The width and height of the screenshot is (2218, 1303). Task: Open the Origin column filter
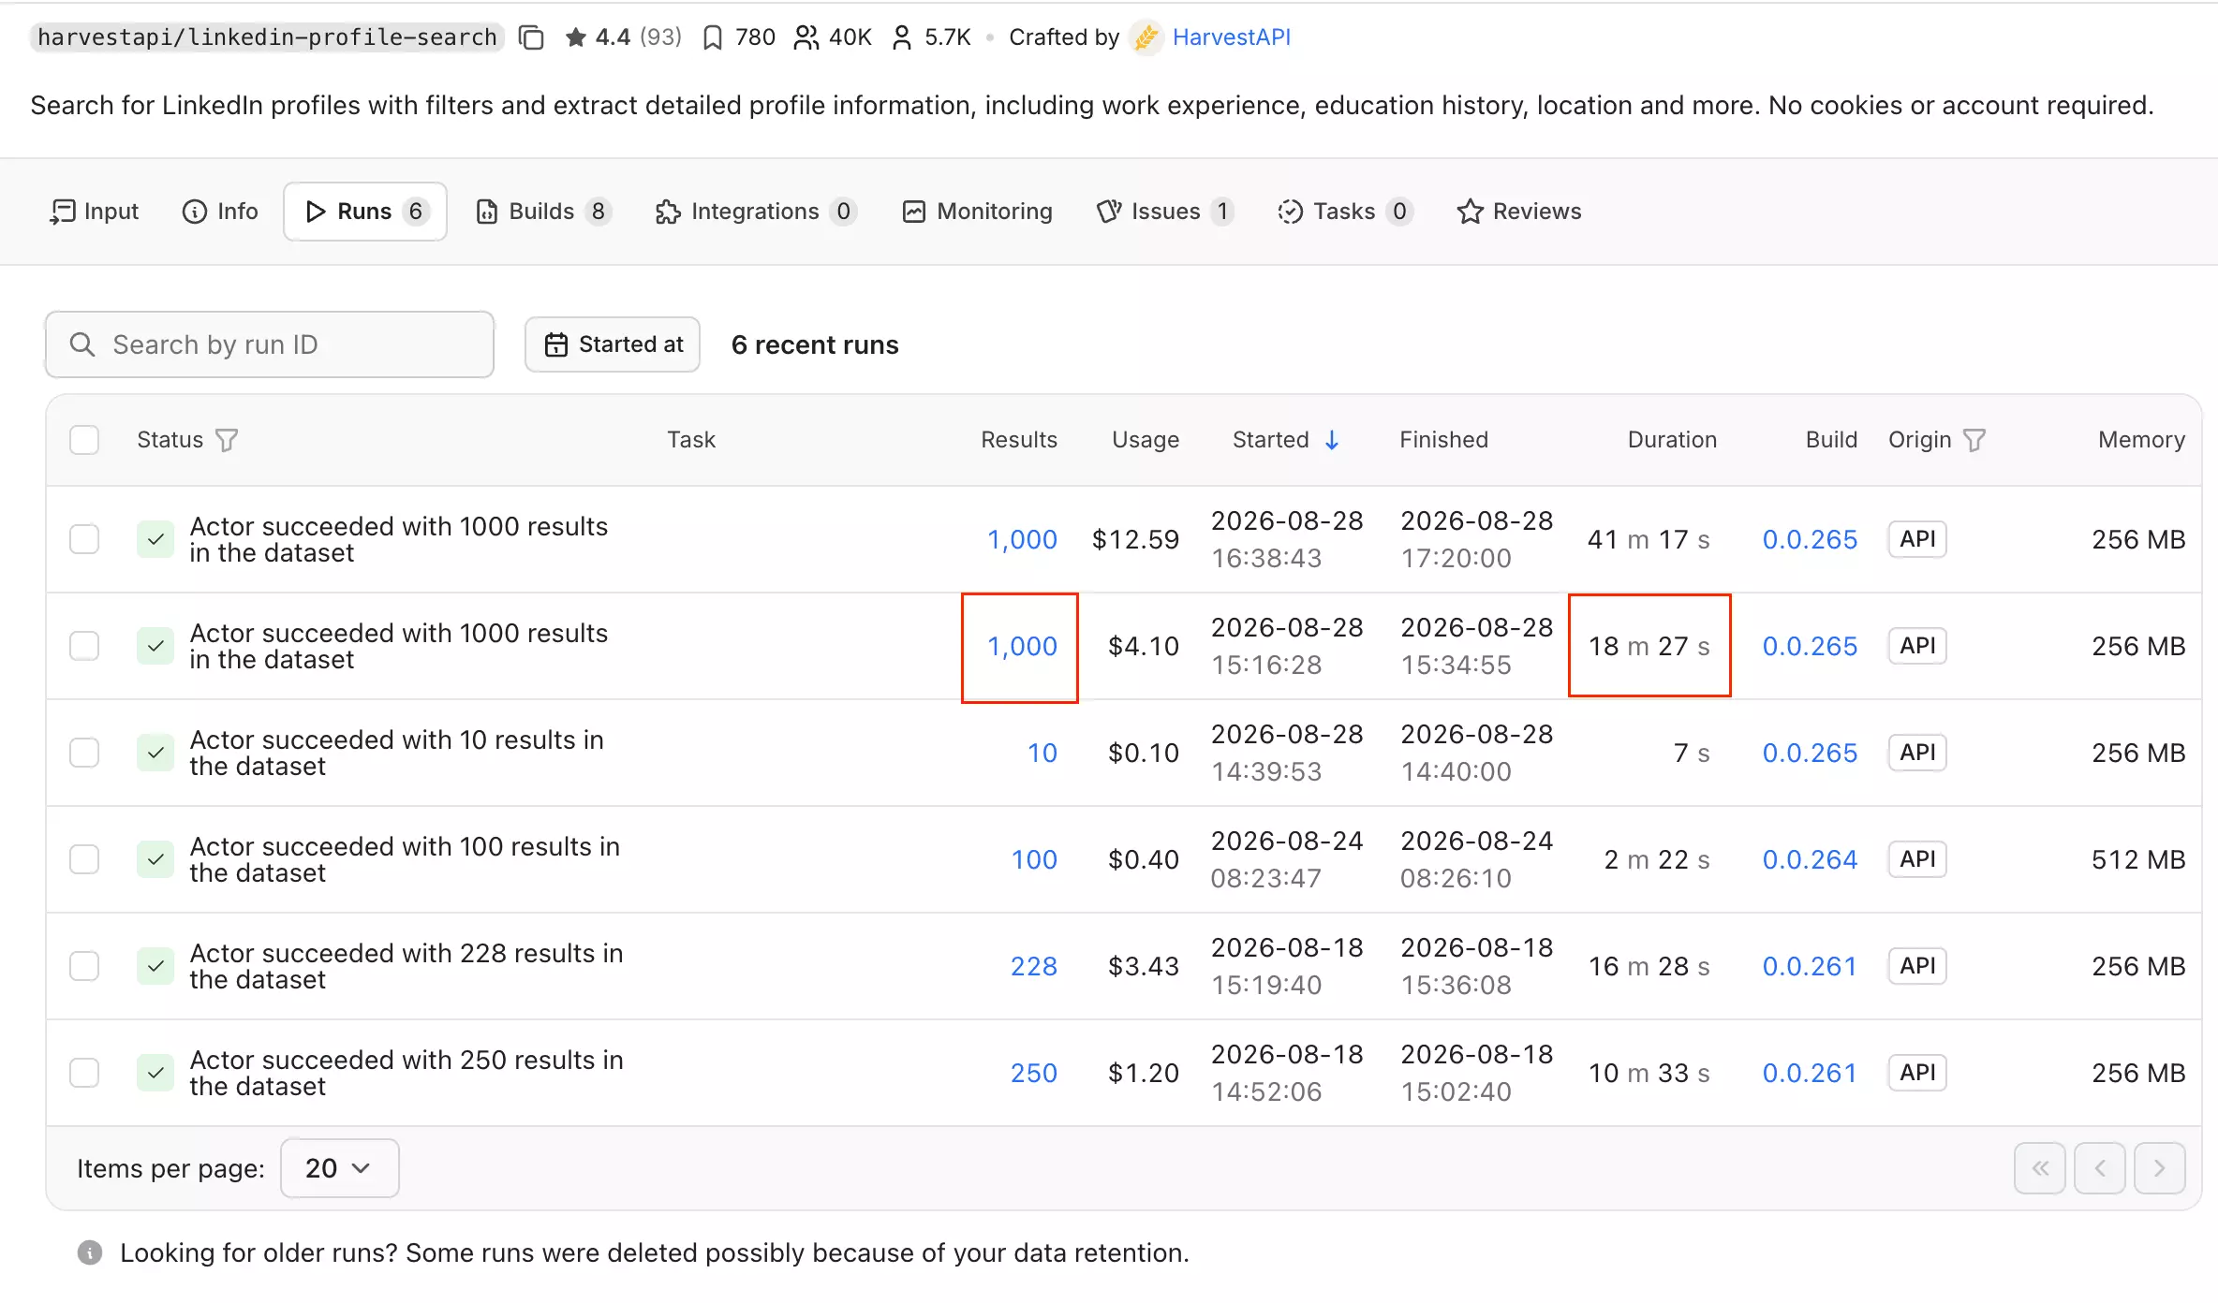pyautogui.click(x=1974, y=440)
